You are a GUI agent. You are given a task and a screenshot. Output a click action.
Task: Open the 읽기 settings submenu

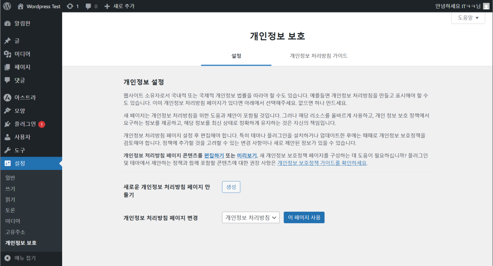(x=11, y=200)
